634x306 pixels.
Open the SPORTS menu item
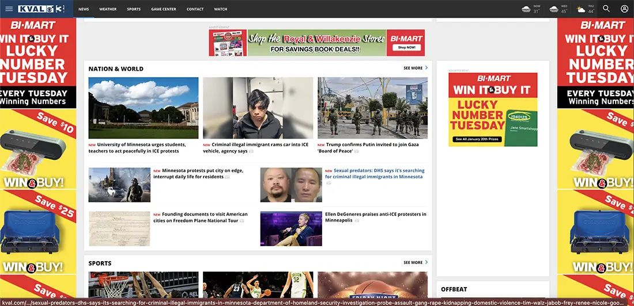point(134,9)
